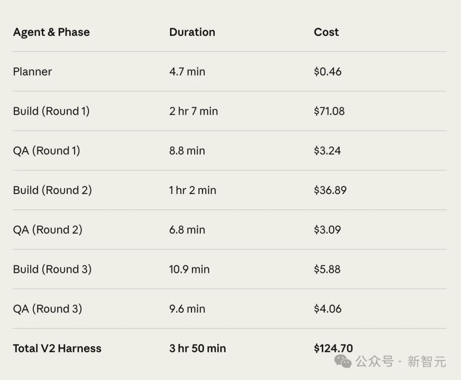Click the "3 hr 50 min" total duration

point(197,348)
